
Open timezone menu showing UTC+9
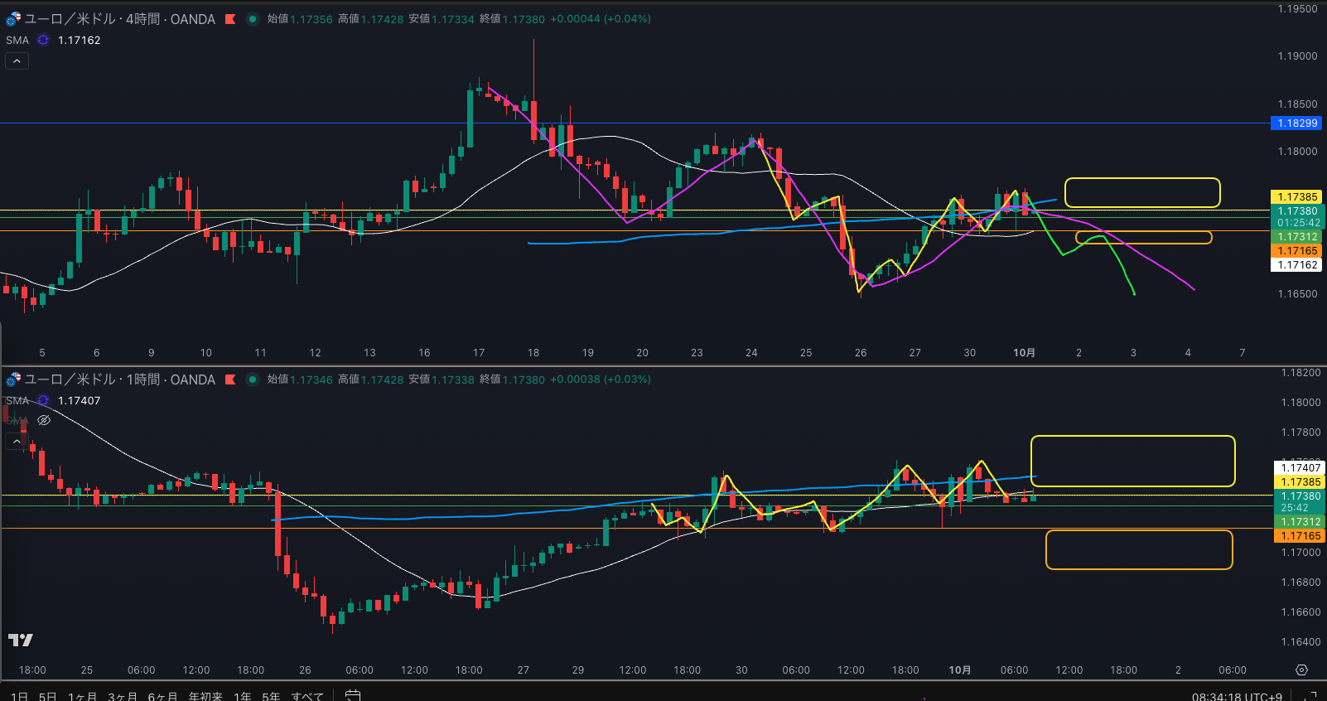1237,696
